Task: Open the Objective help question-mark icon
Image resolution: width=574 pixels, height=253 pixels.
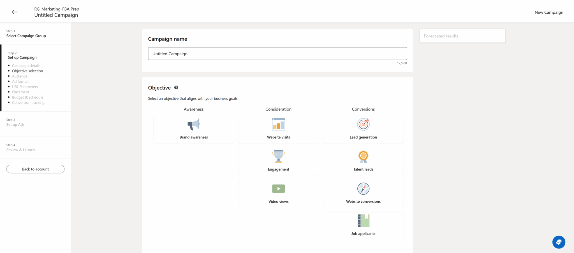Action: [176, 88]
